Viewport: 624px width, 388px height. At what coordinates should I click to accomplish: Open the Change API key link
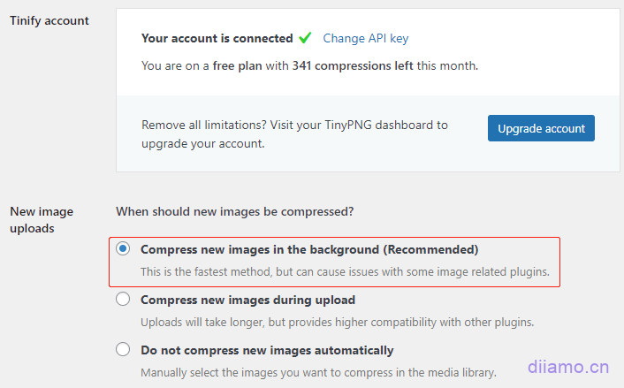point(365,39)
